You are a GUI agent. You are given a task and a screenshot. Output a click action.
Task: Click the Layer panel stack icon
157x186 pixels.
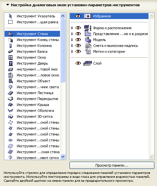click(x=88, y=63)
